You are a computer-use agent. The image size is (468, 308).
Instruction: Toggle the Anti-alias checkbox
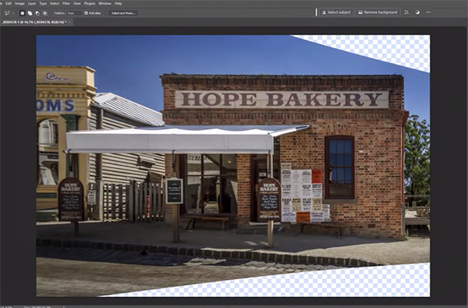pyautogui.click(x=86, y=13)
